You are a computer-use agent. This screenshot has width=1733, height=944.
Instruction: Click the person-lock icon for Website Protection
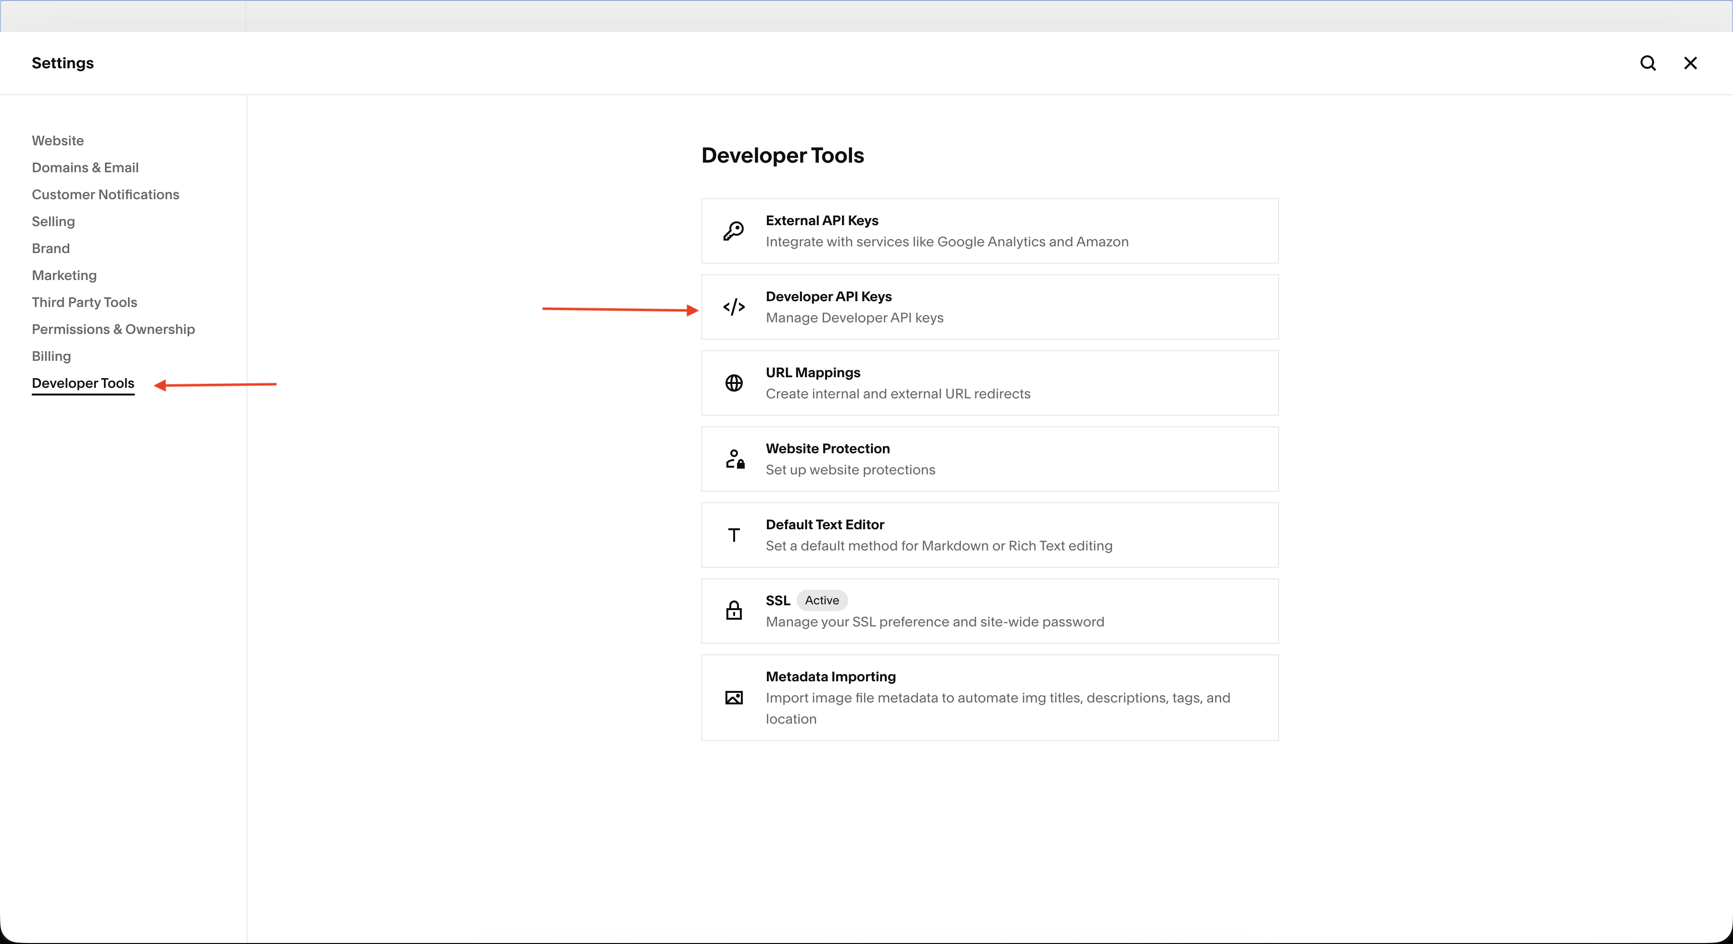pos(735,459)
